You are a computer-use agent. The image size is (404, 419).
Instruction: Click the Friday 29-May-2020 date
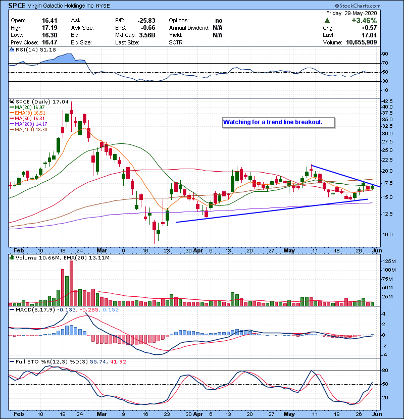(x=351, y=13)
